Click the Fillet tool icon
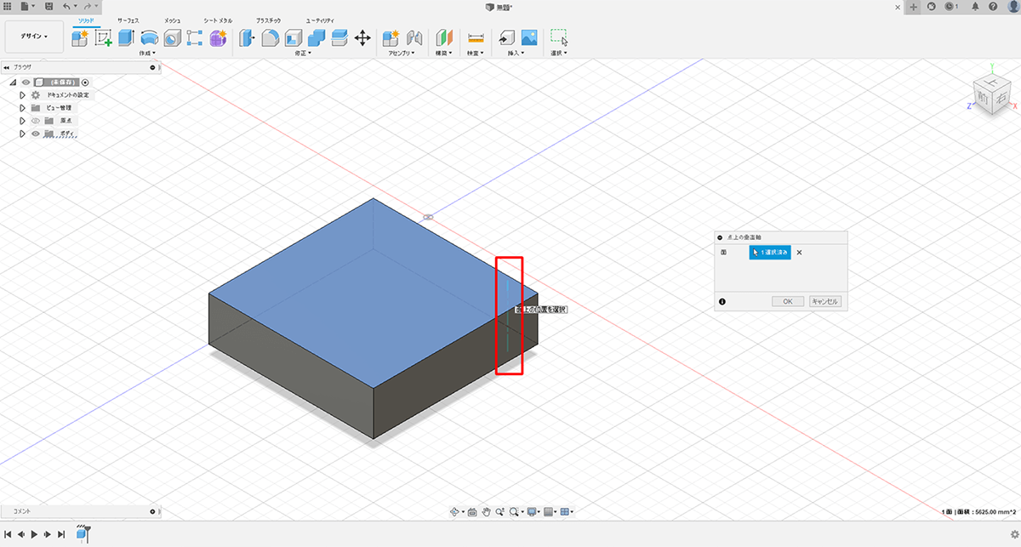Screen dimensions: 1021x547 [271, 37]
